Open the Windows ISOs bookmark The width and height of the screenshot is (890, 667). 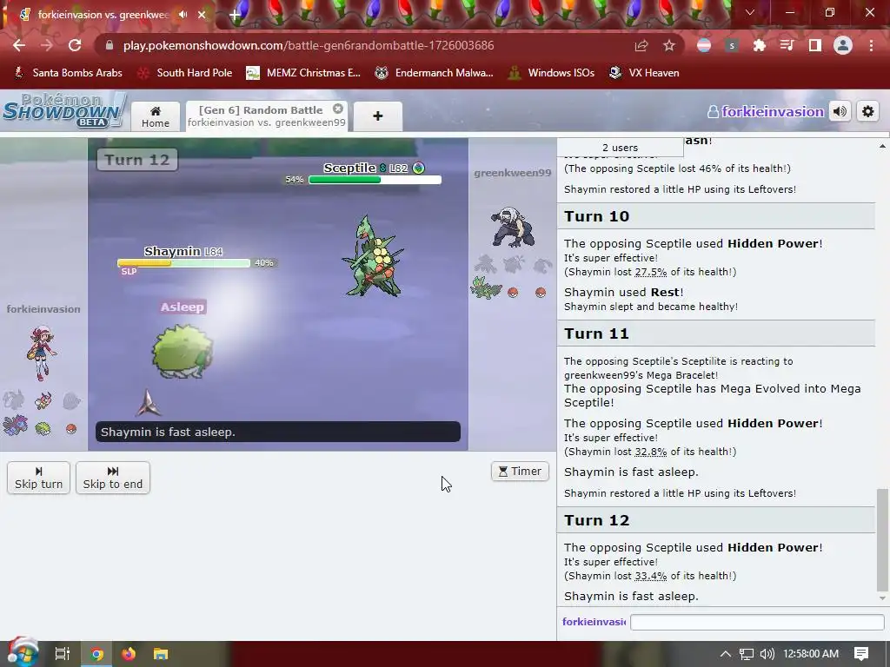point(551,73)
